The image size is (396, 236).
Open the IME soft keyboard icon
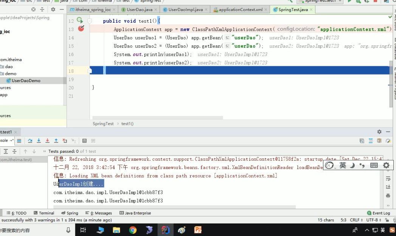[374, 165]
